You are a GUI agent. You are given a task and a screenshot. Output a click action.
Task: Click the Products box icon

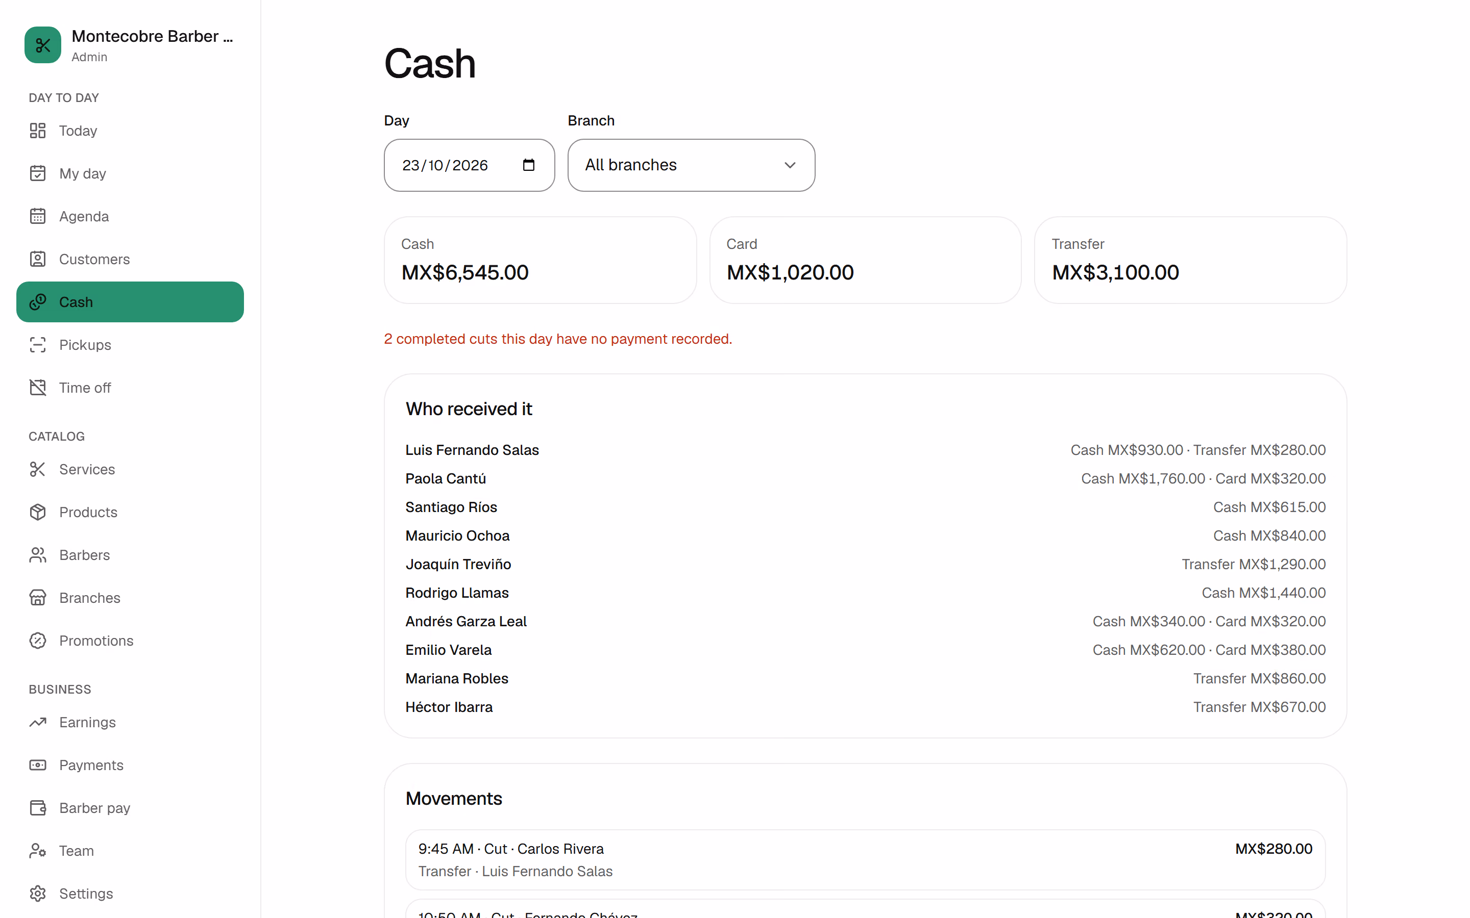(38, 512)
